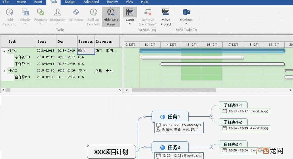
Task: Click 任务1 resources cell 张三, 李四
Action: coord(107,51)
